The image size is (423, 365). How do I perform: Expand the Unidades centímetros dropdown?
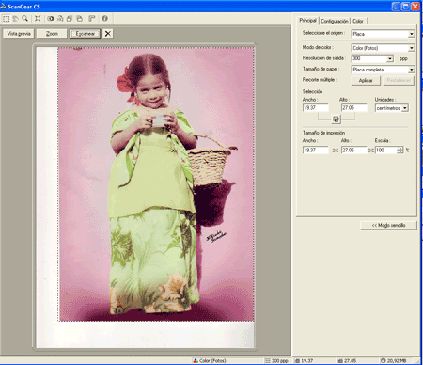click(x=405, y=108)
